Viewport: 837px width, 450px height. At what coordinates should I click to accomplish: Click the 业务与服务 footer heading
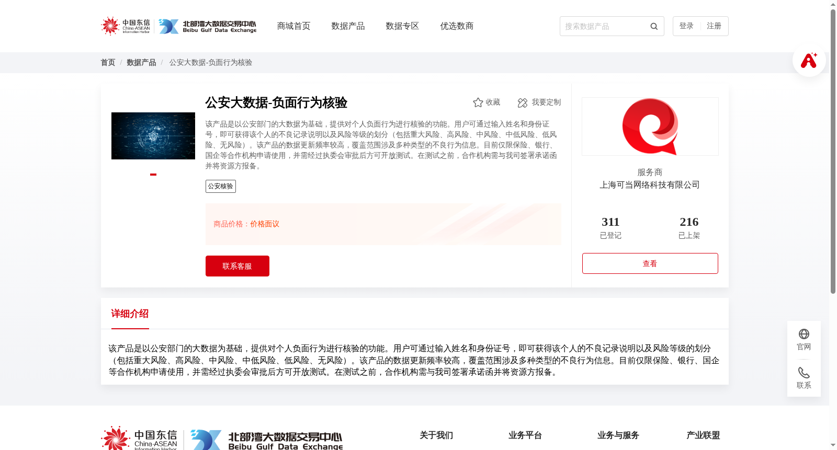618,435
